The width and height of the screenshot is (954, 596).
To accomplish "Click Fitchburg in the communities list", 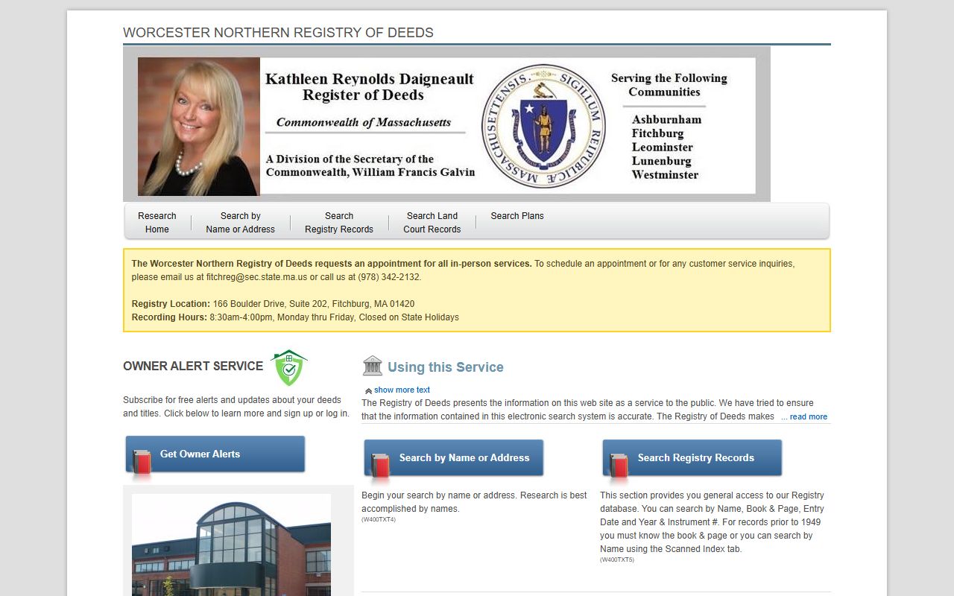I will coord(657,133).
